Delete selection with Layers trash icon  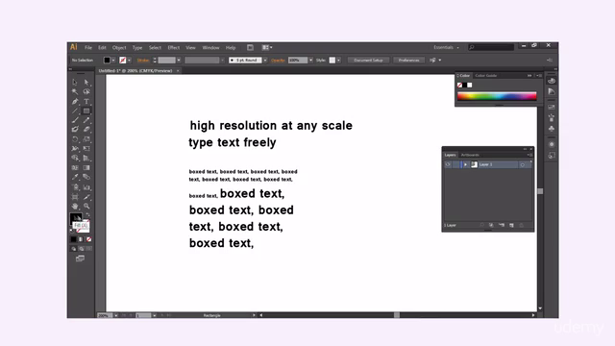click(x=522, y=225)
